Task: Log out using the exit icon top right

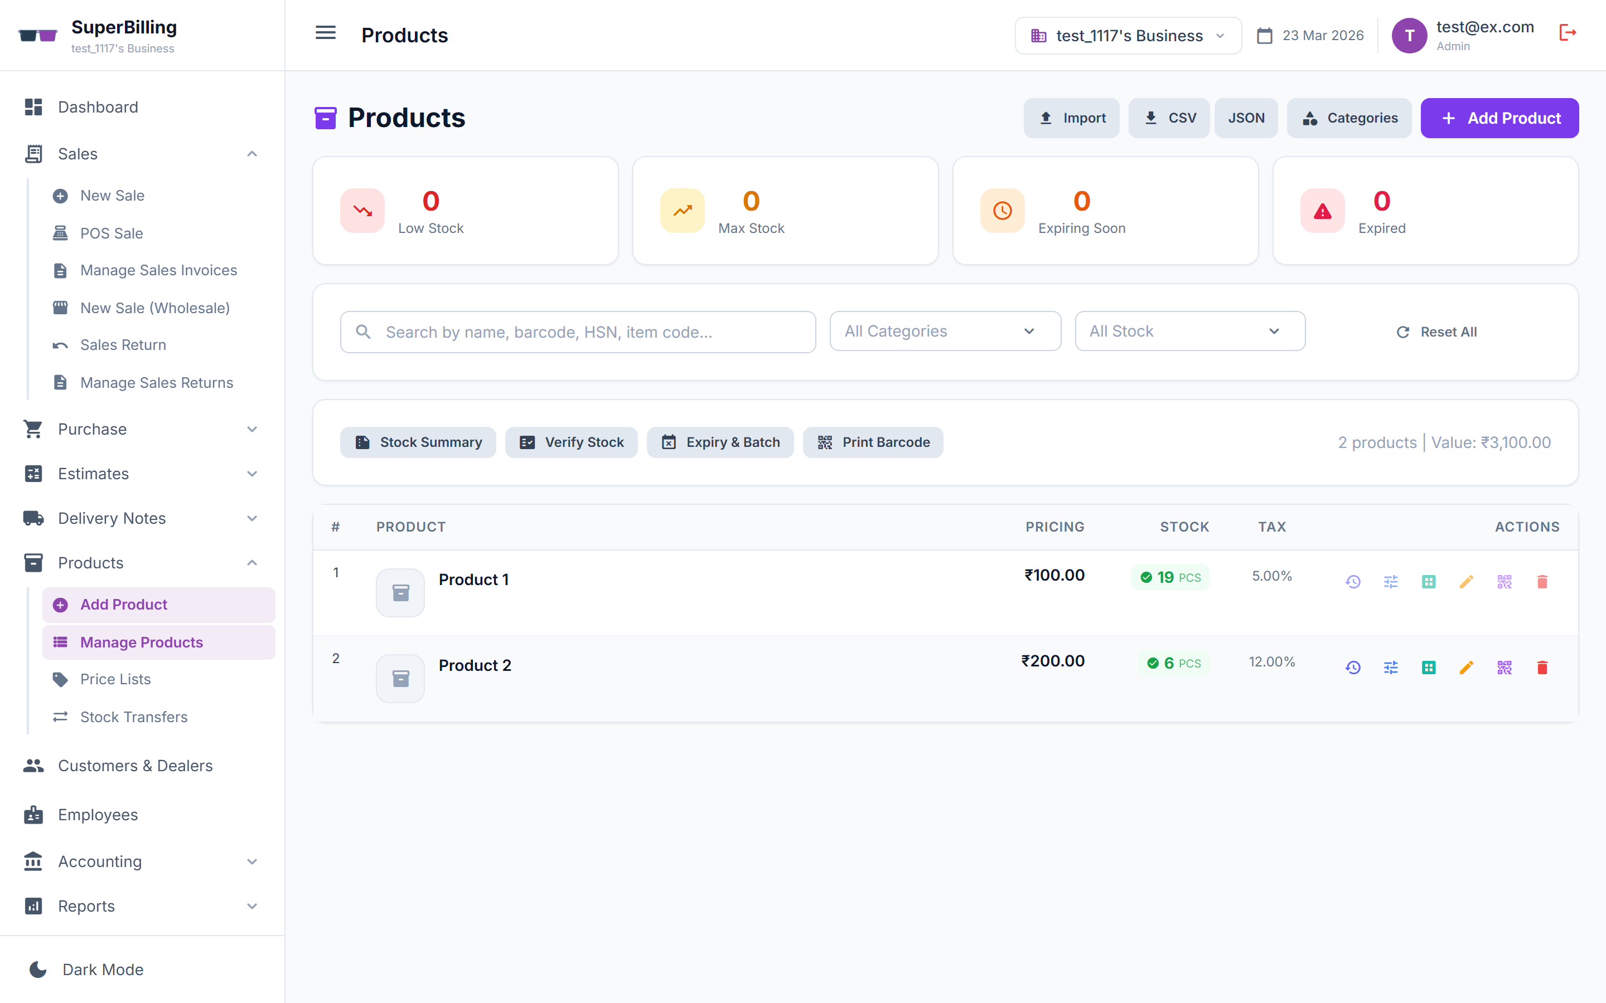Action: pos(1568,32)
